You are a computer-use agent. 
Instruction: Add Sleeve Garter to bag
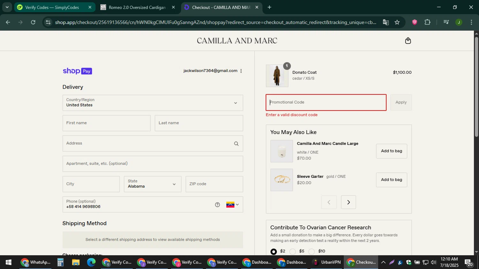tap(392, 180)
